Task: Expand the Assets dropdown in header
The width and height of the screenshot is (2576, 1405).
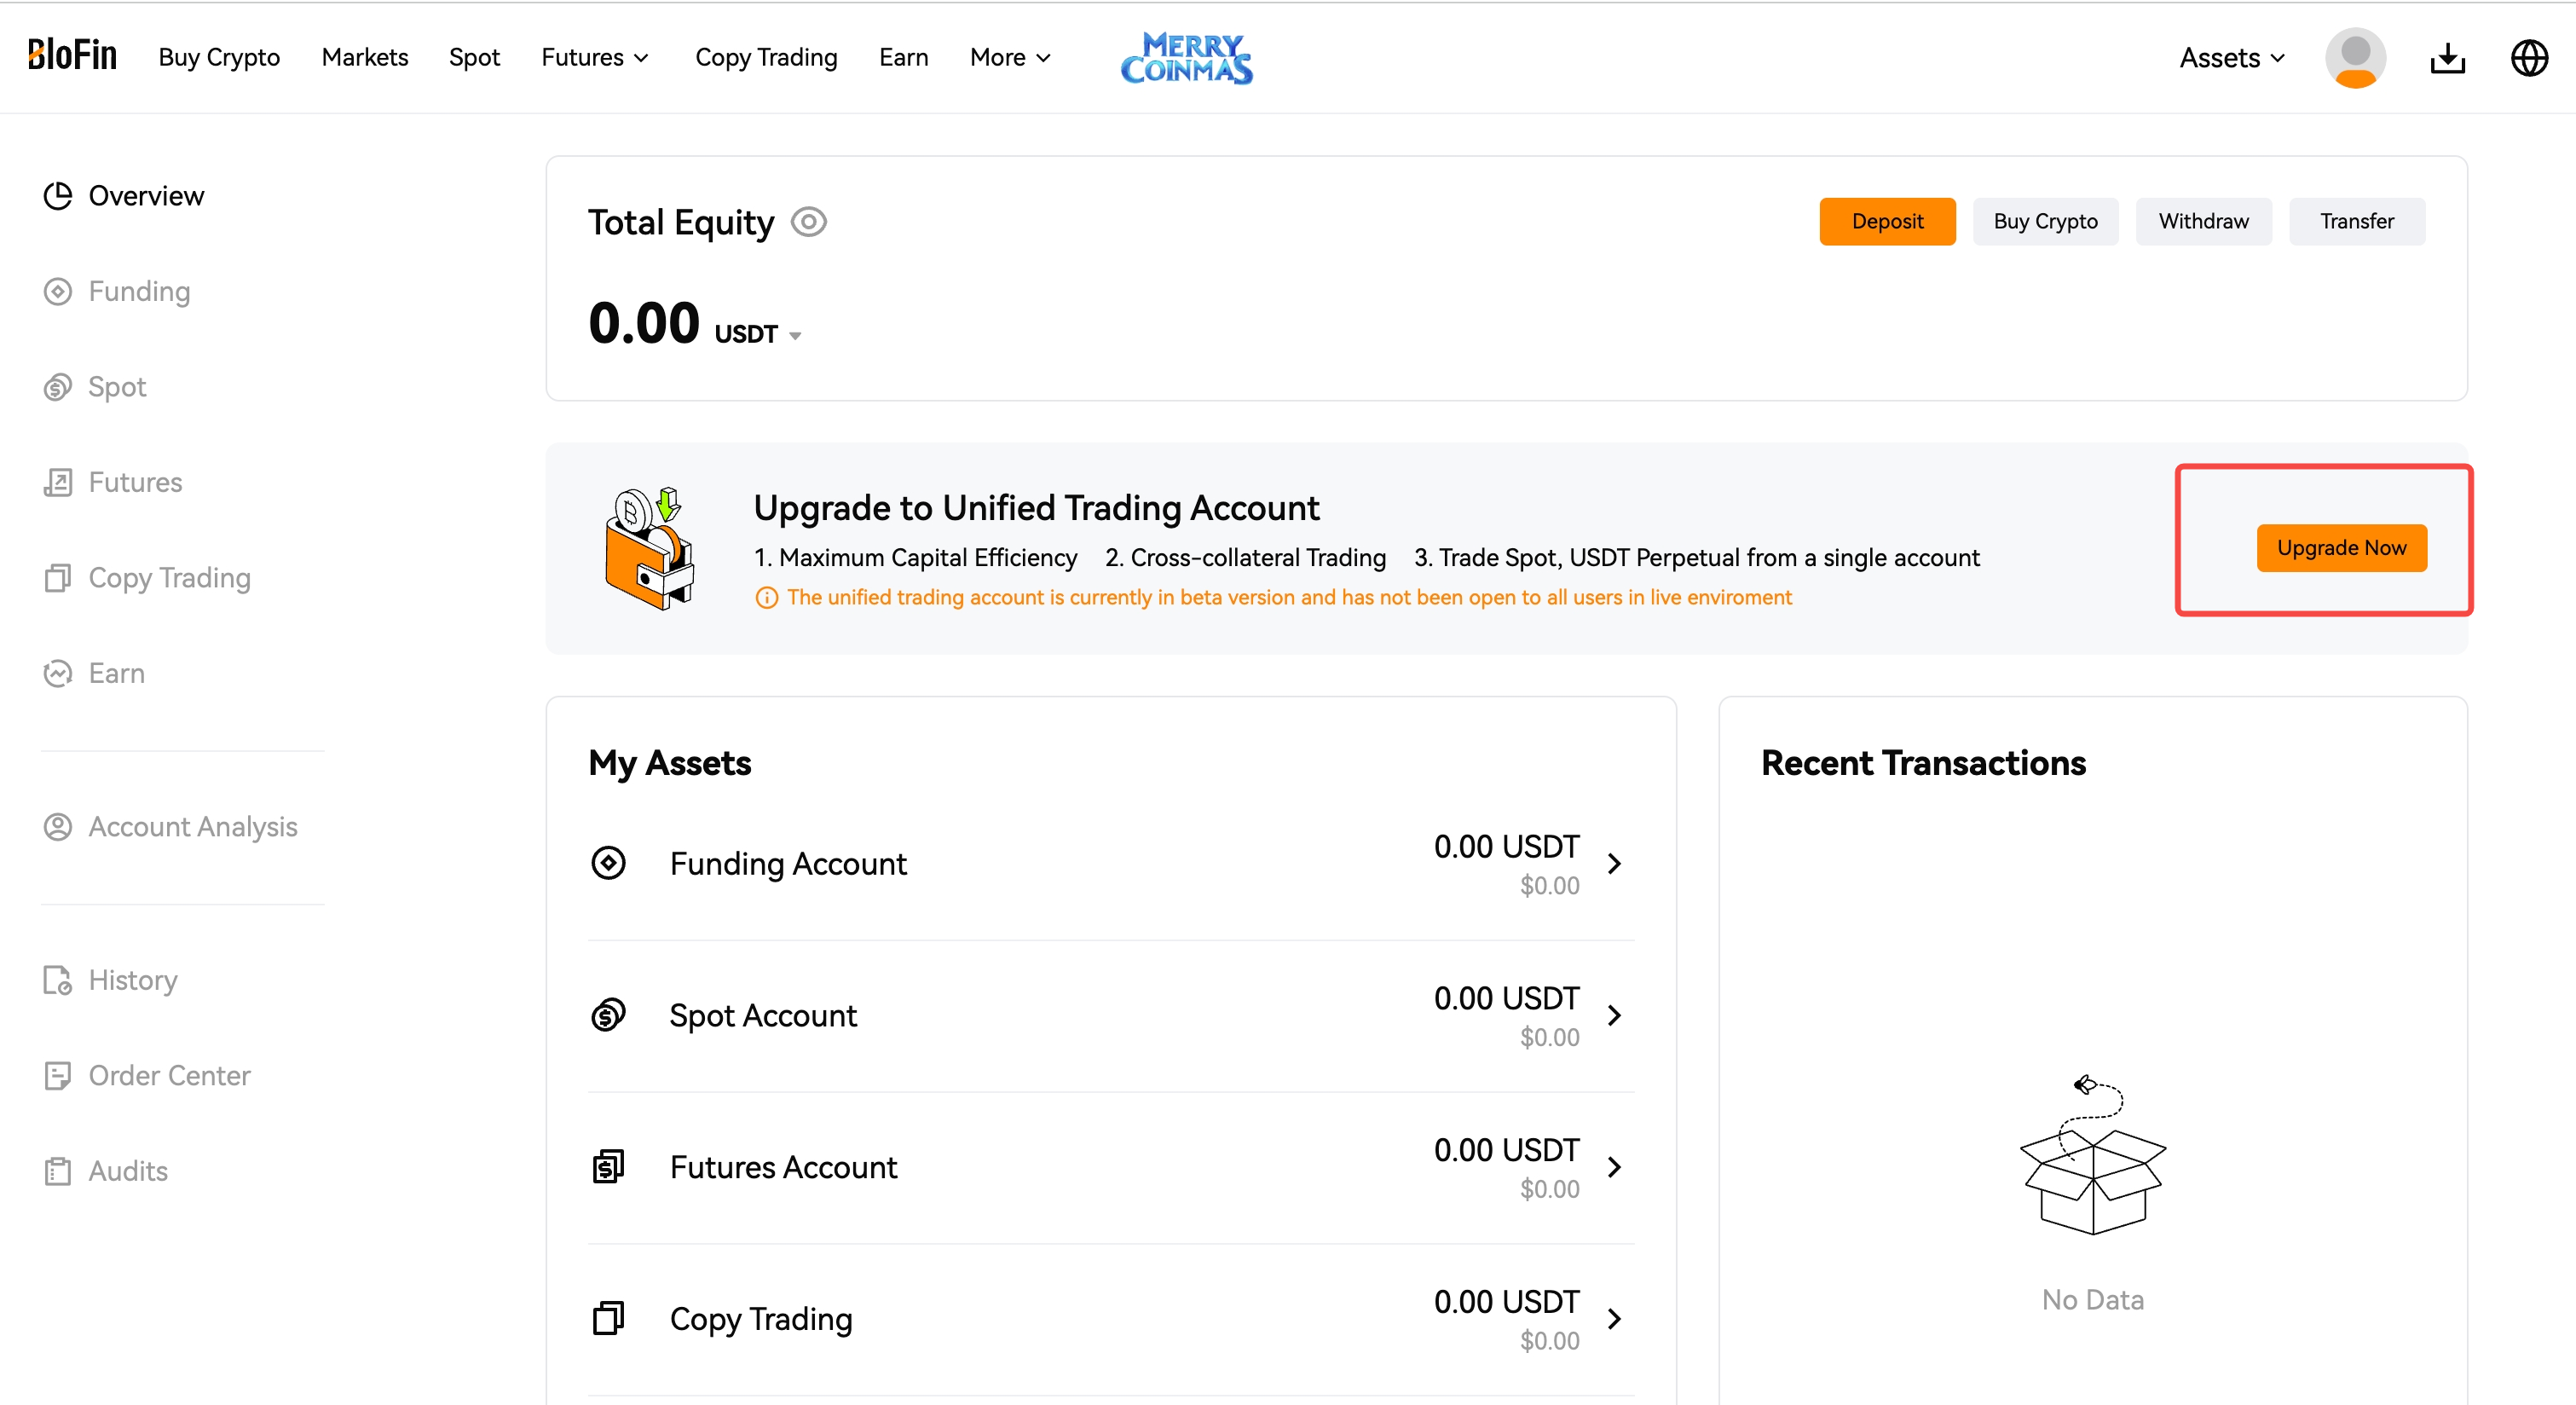Action: [2232, 58]
